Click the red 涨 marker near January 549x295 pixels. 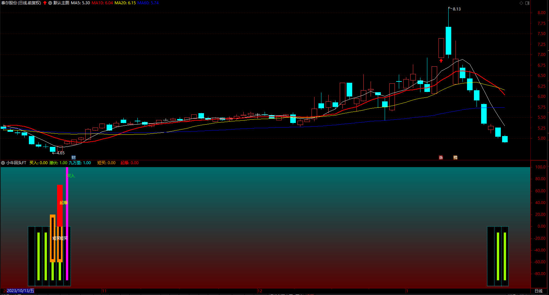[x=441, y=158]
